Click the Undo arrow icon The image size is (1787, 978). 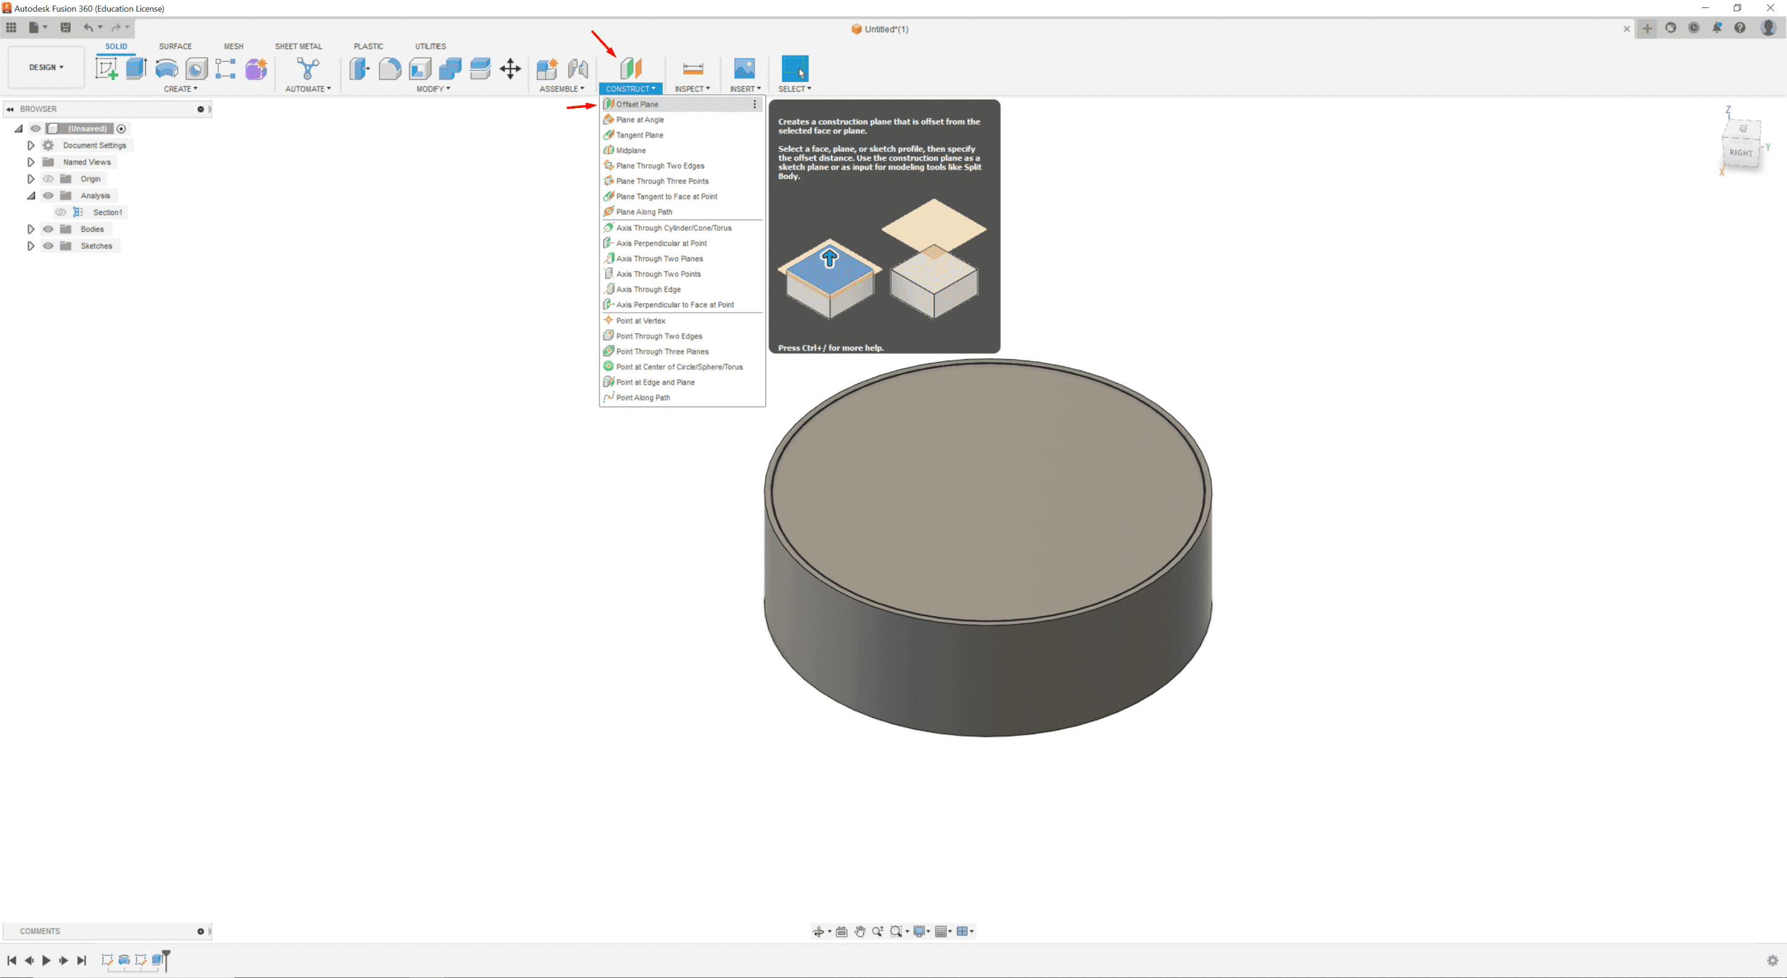pyautogui.click(x=88, y=27)
